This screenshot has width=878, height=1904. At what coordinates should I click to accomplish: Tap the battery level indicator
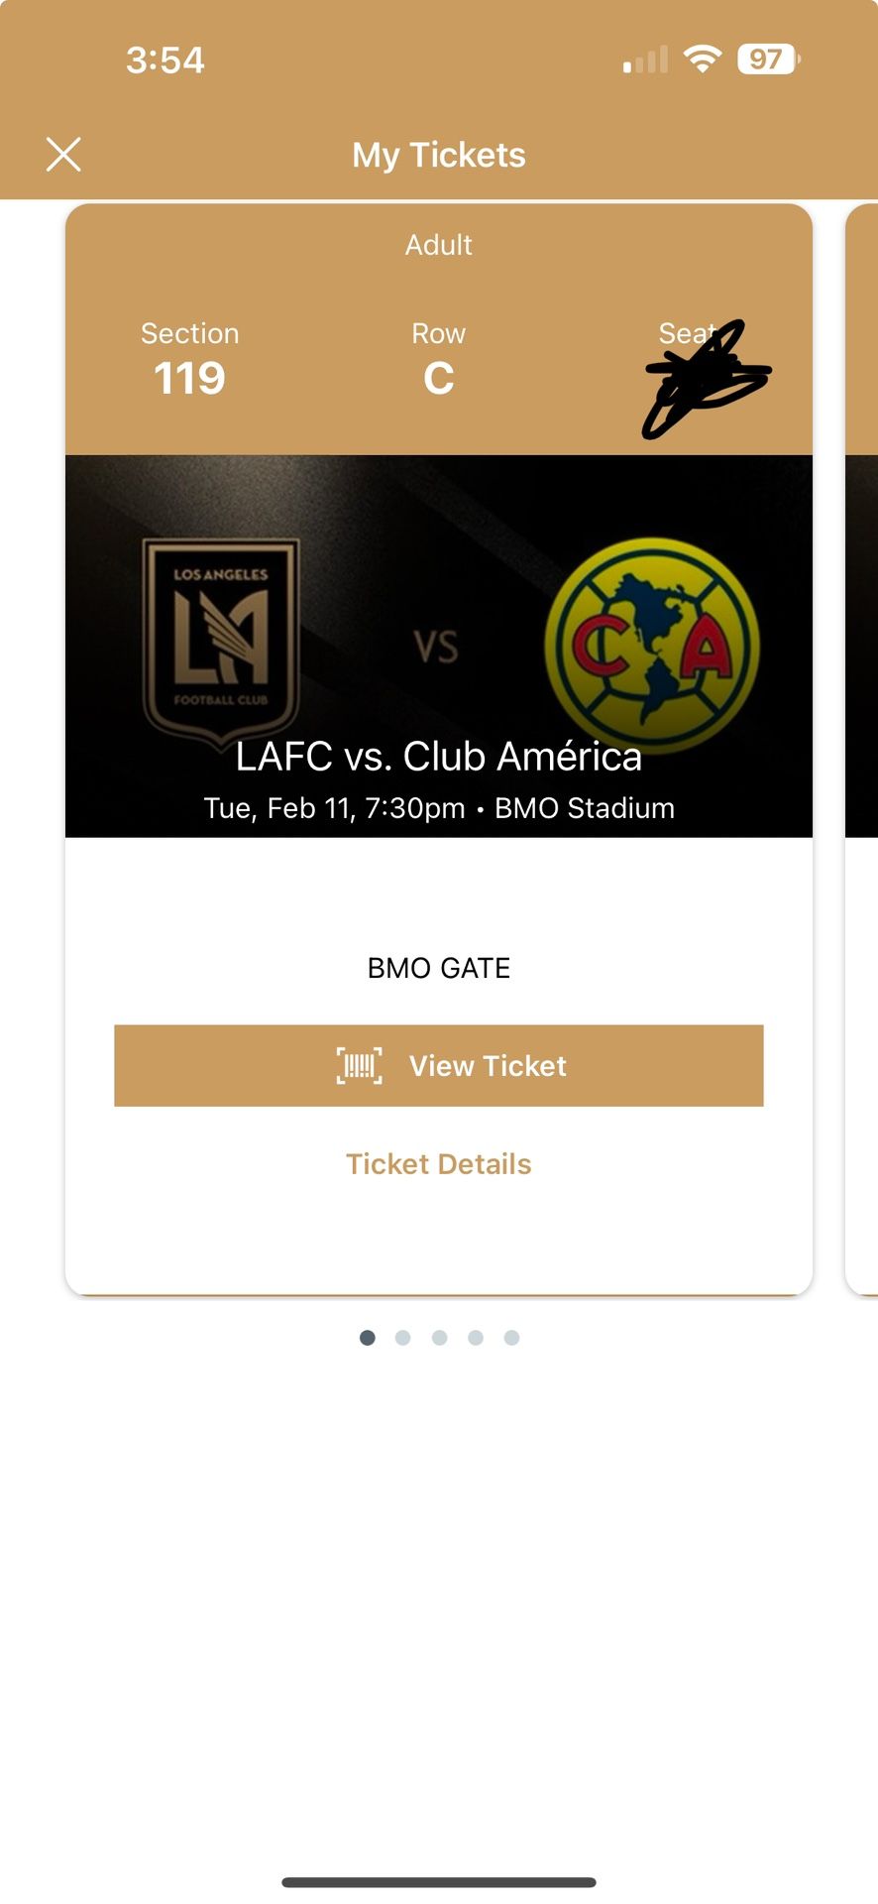(x=768, y=59)
